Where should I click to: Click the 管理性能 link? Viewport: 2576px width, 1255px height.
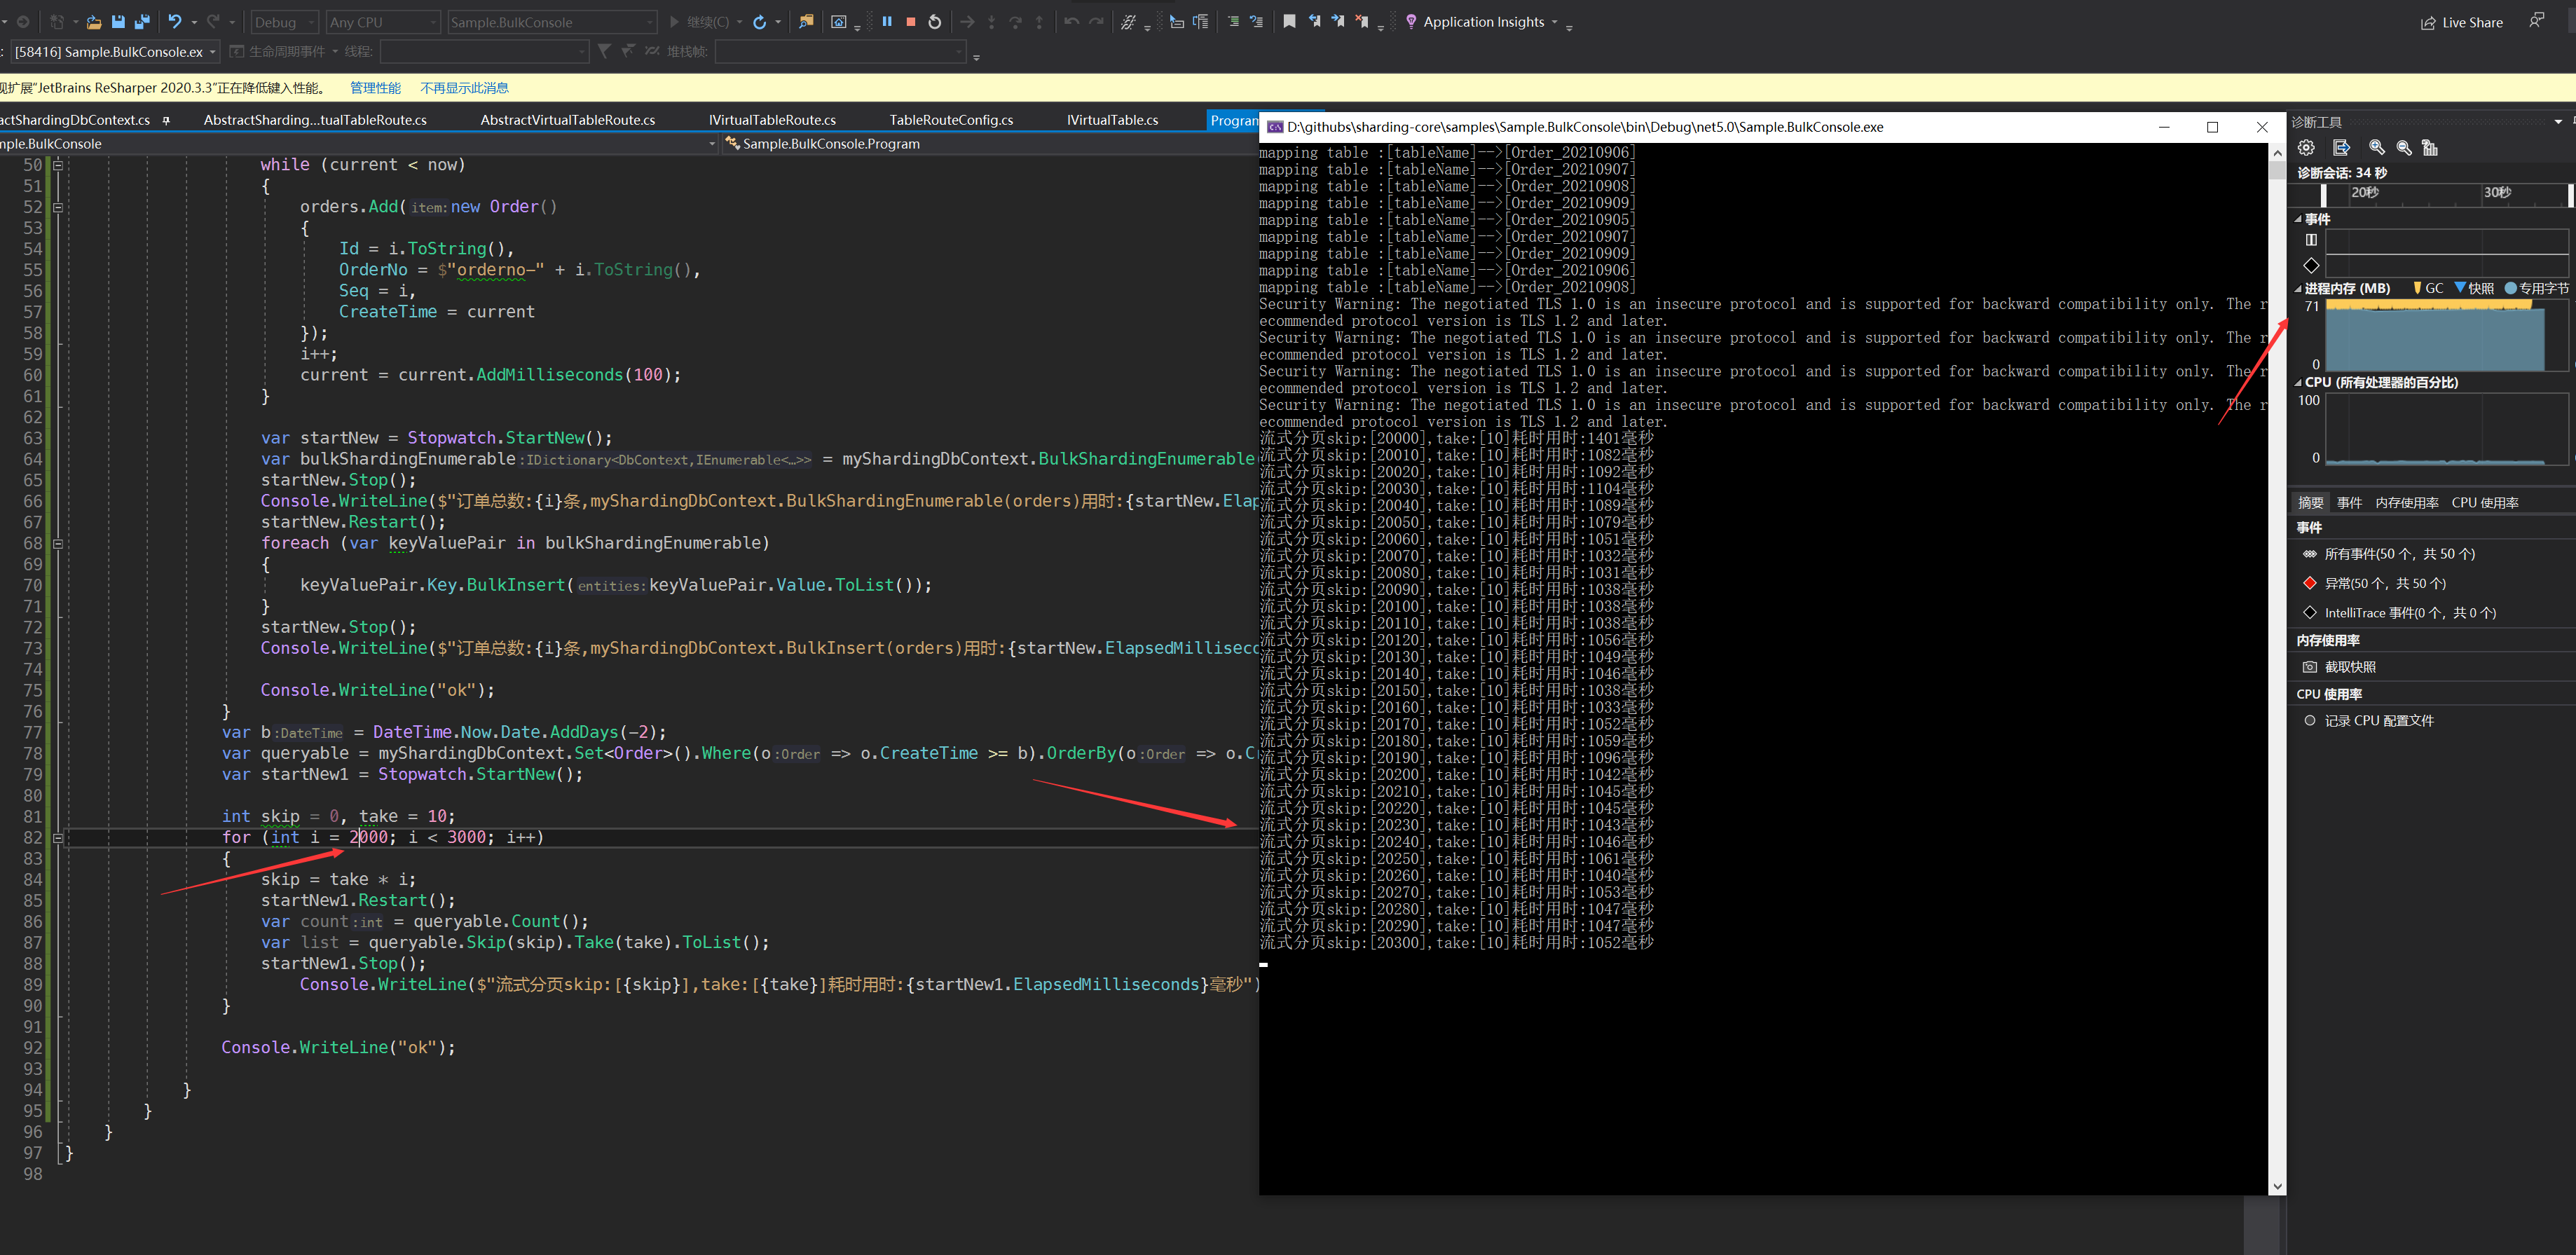pyautogui.click(x=375, y=88)
